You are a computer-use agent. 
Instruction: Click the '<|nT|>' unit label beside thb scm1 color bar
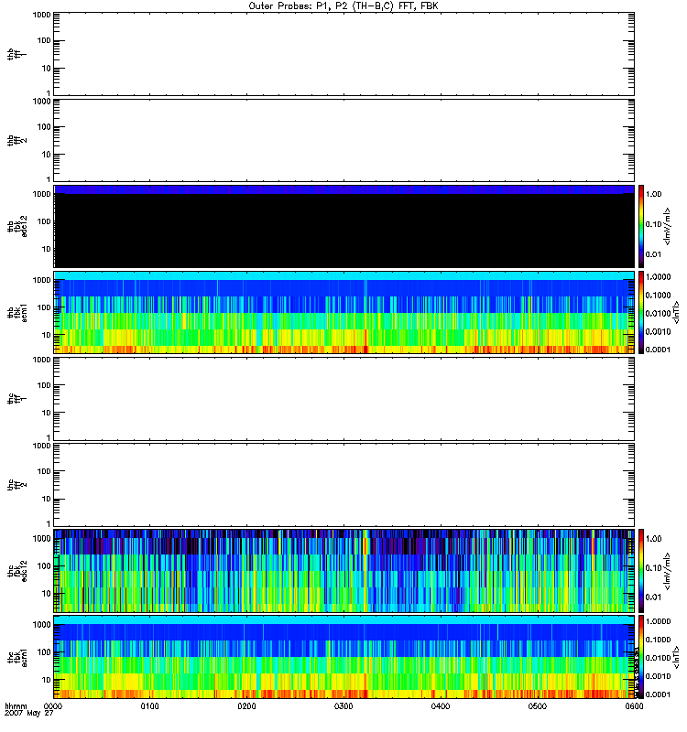(676, 312)
